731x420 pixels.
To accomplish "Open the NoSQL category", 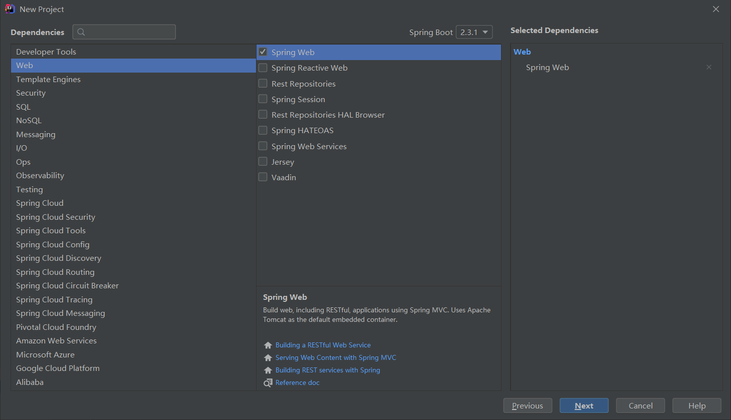I will tap(133, 121).
